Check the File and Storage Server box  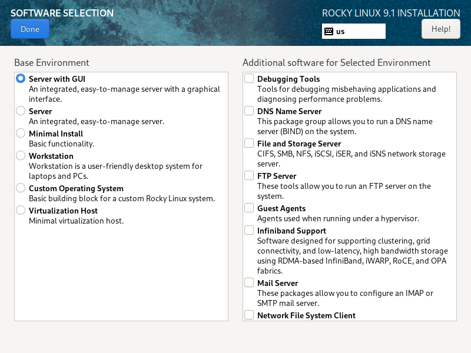[249, 143]
